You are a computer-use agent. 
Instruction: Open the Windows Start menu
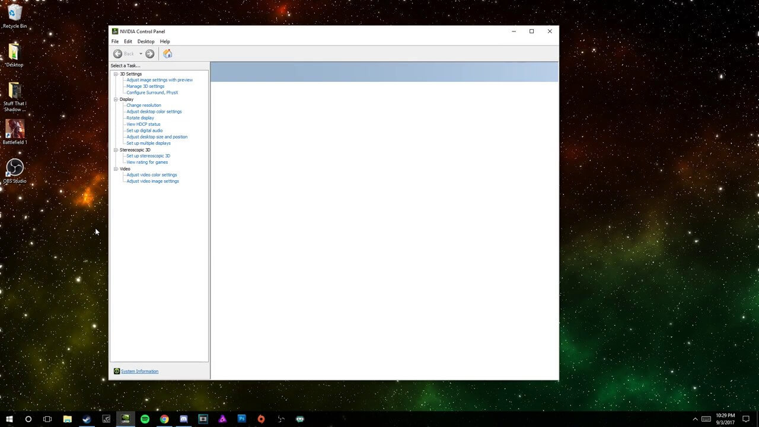(9, 419)
